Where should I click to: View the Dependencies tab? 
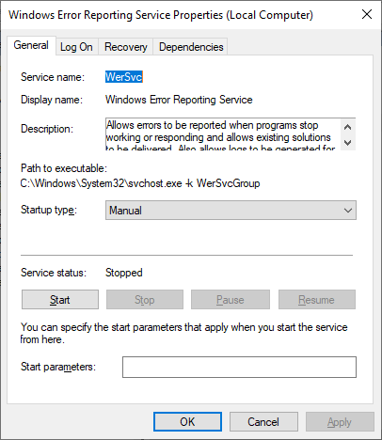[x=191, y=47]
